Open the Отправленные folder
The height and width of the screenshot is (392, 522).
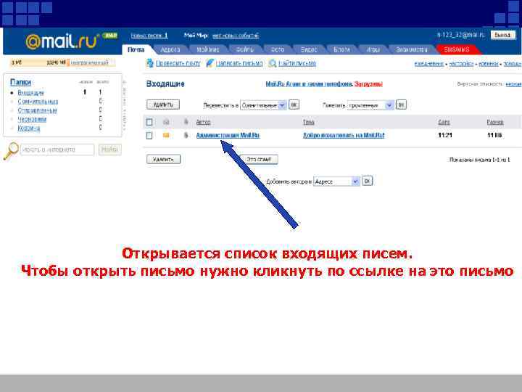[37, 110]
